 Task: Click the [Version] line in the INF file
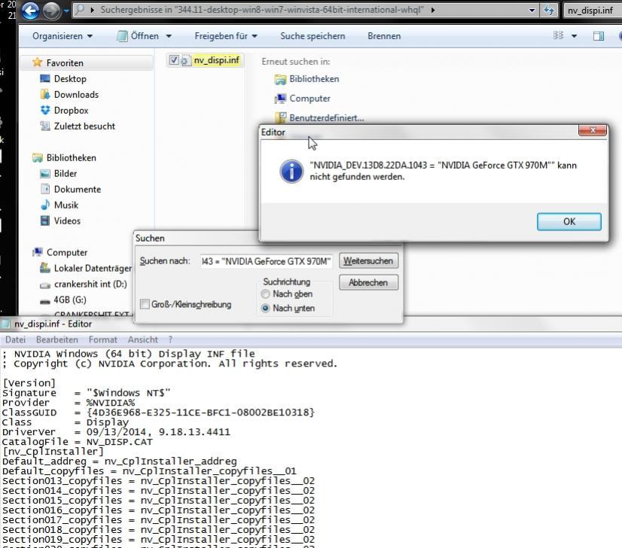click(29, 383)
